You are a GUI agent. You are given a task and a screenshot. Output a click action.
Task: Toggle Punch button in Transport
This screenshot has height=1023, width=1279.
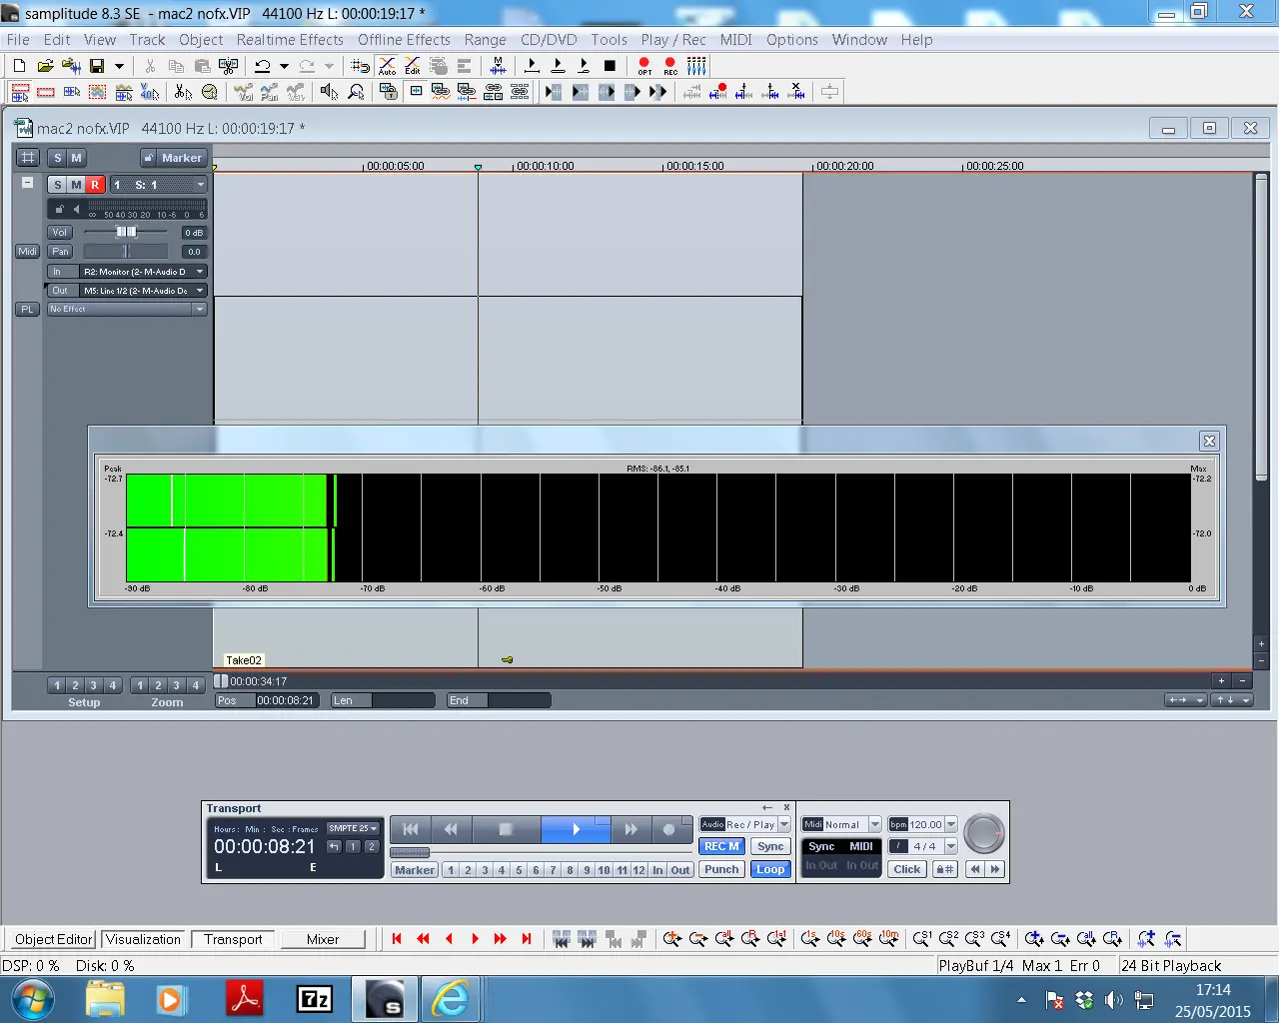click(721, 870)
